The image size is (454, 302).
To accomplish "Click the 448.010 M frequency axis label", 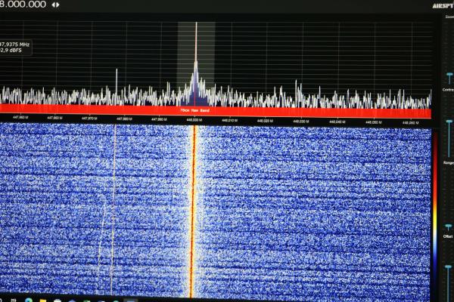I will (230, 119).
